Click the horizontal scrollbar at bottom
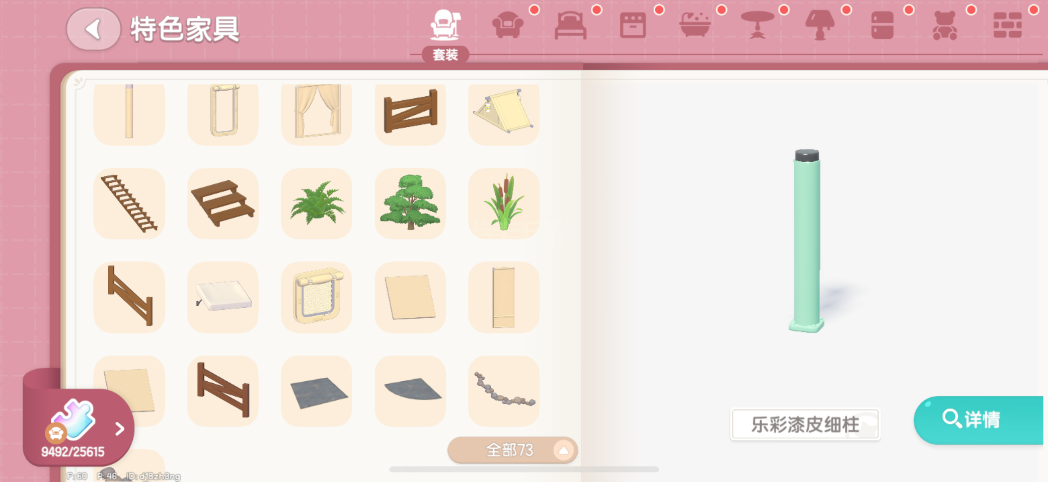The height and width of the screenshot is (482, 1048). click(524, 469)
